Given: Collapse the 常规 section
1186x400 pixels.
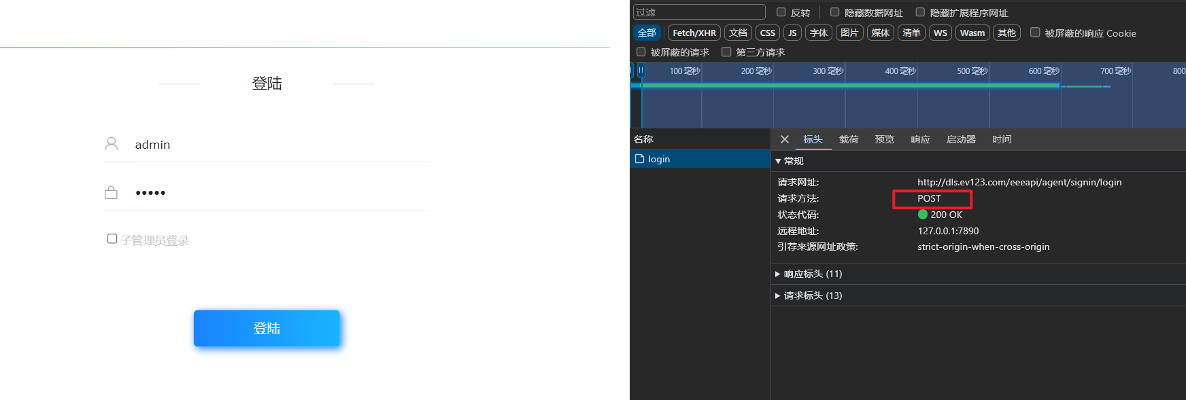Looking at the screenshot, I should tap(778, 161).
